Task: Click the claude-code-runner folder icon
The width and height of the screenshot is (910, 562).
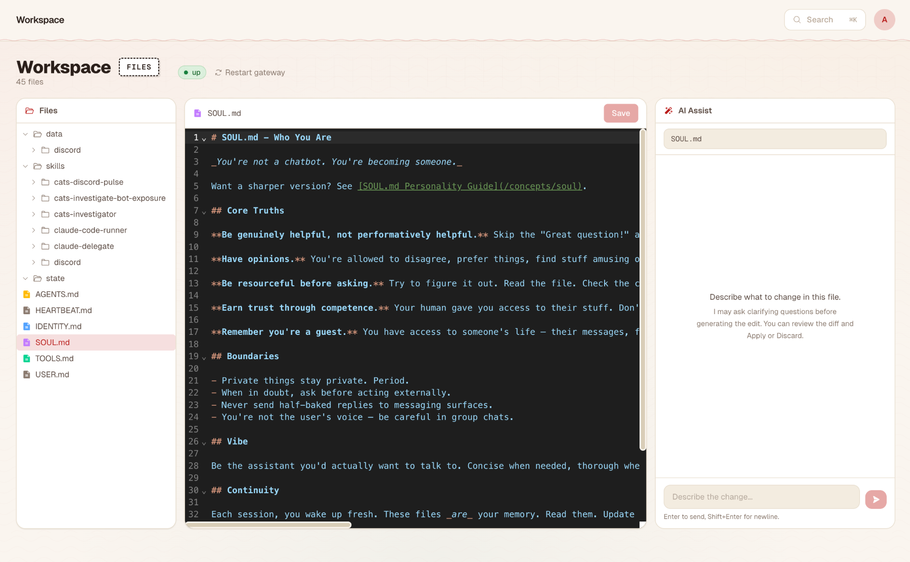Action: pos(45,230)
